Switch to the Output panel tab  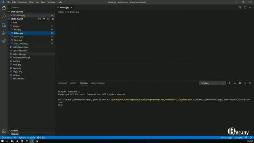point(73,83)
